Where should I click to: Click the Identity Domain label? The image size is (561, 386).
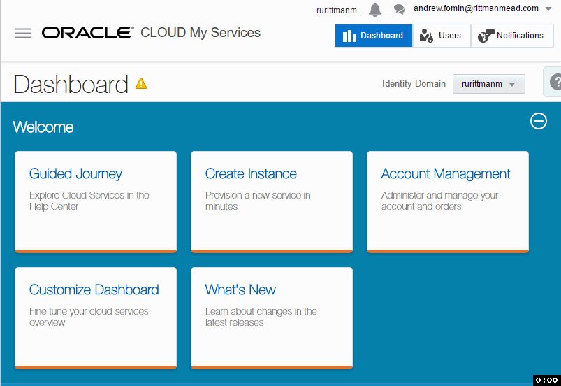pos(414,84)
